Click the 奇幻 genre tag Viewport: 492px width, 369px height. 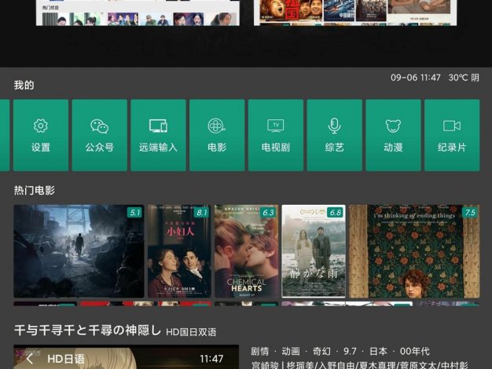[x=321, y=351]
